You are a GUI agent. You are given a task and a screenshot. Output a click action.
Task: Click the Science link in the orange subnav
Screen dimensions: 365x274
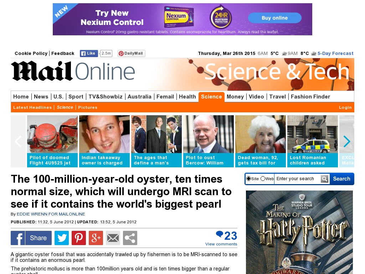65,107
